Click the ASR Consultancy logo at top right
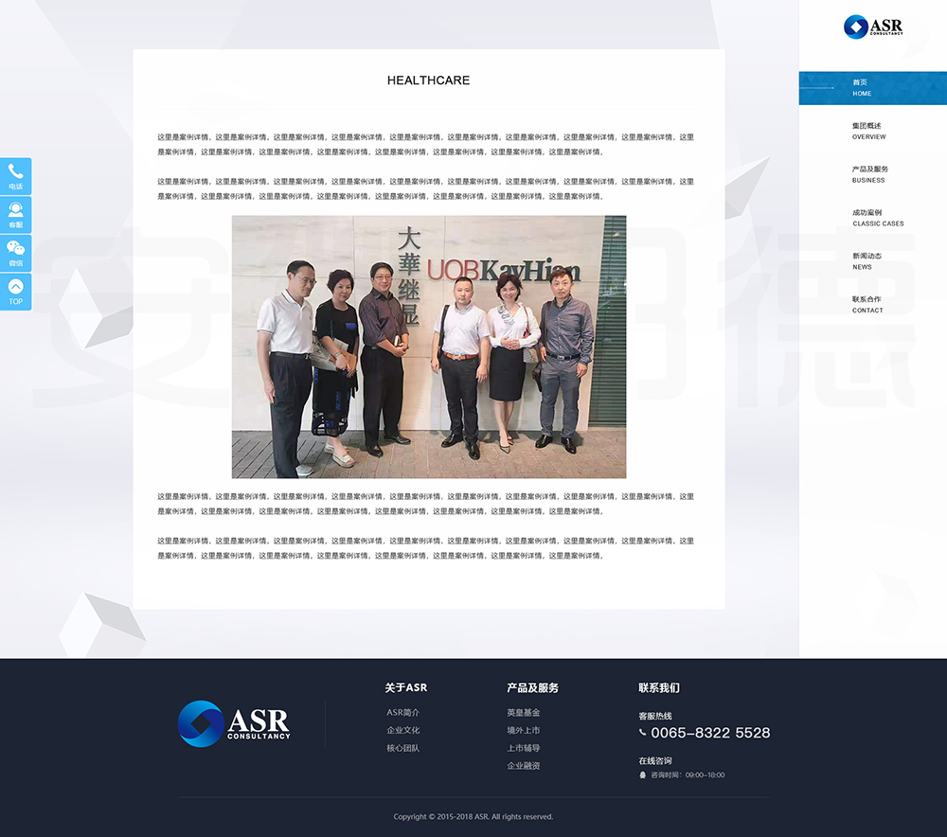 (872, 27)
